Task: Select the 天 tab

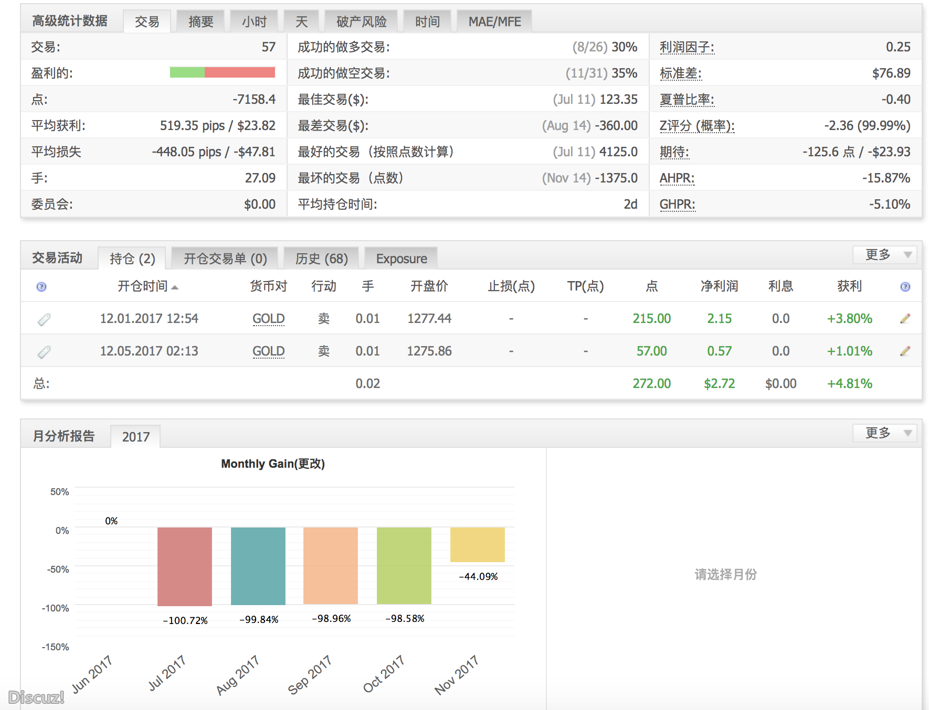Action: pos(301,21)
